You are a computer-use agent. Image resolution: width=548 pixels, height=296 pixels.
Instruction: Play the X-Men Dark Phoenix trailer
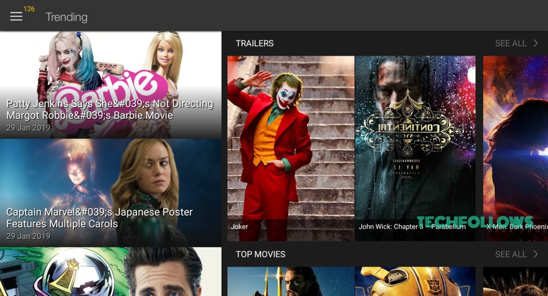point(515,148)
